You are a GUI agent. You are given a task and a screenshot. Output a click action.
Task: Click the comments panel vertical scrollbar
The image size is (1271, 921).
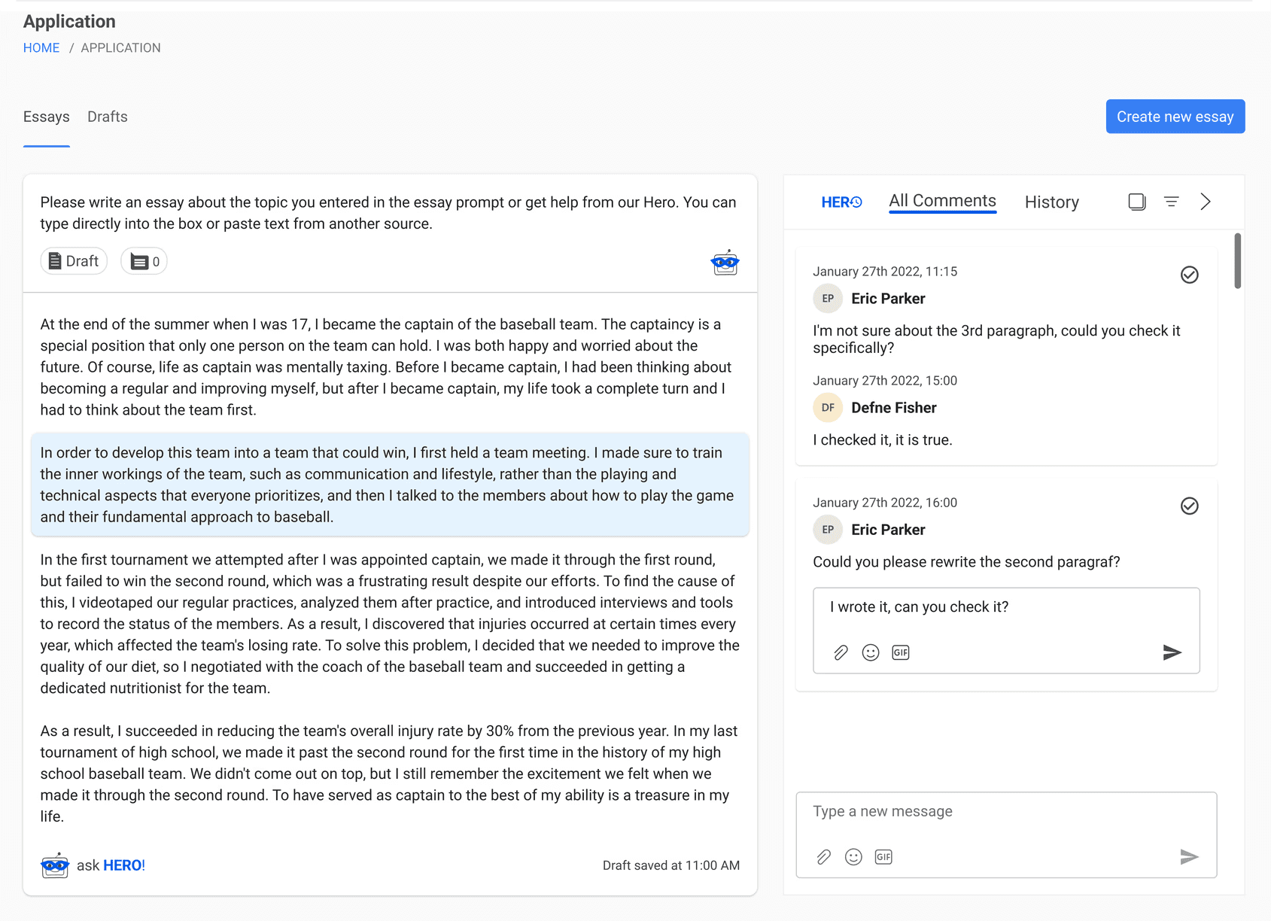point(1238,261)
